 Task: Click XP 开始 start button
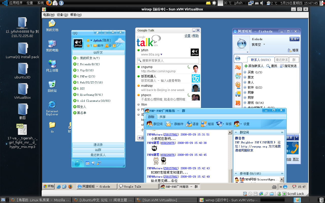click(49, 186)
